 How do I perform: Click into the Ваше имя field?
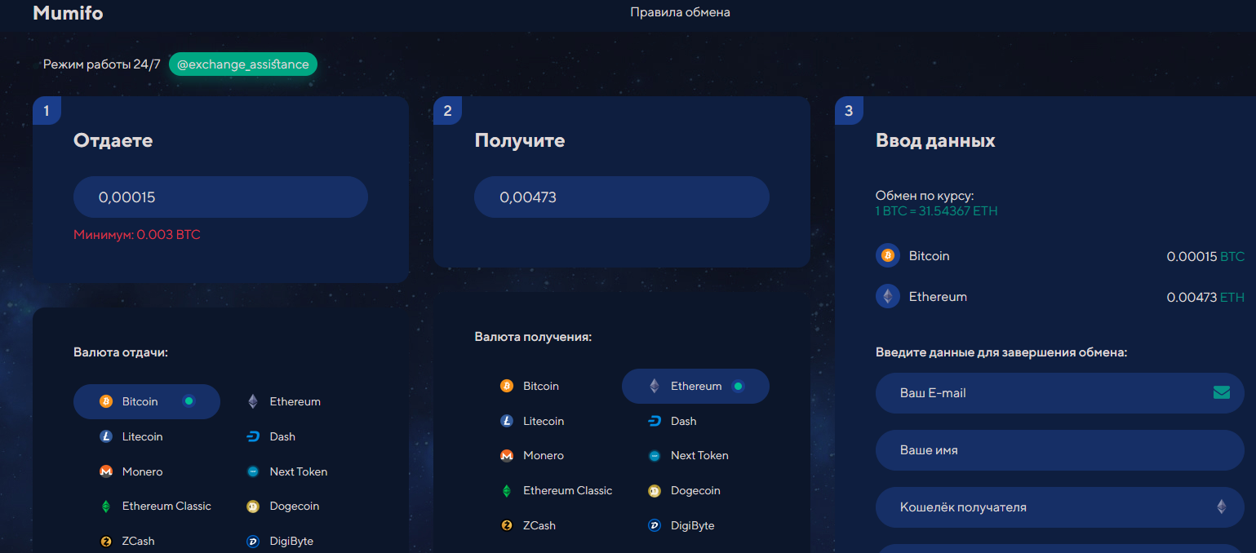pyautogui.click(x=1060, y=450)
